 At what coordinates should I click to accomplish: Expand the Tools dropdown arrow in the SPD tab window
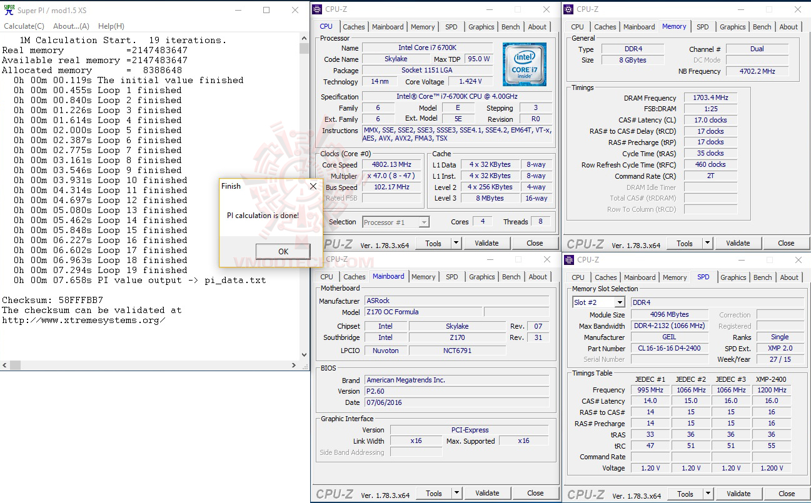[x=708, y=494]
